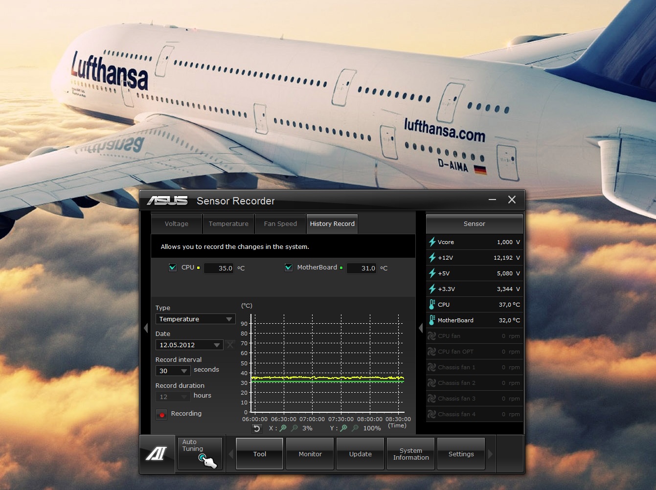Click the 07:00:00 time axis label

(x=312, y=419)
